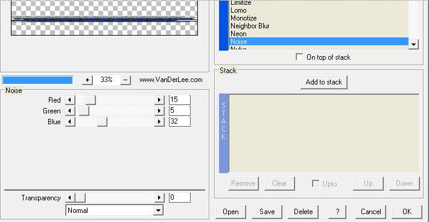Click the OK button
This screenshot has width=429, height=222.
click(x=407, y=212)
